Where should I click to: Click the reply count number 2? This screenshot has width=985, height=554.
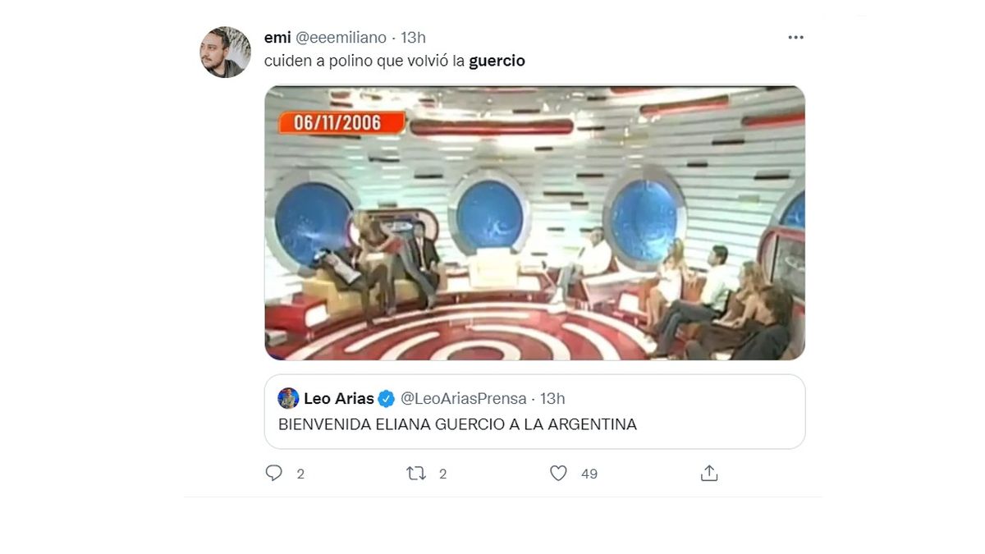pyautogui.click(x=300, y=474)
